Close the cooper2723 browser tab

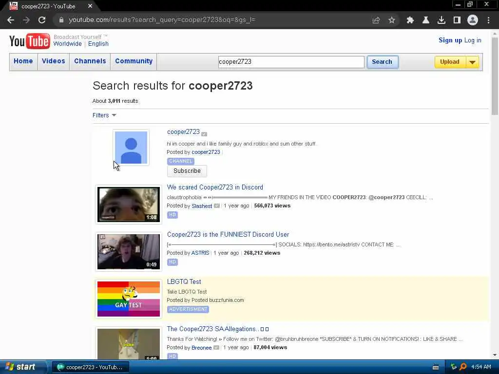click(90, 6)
